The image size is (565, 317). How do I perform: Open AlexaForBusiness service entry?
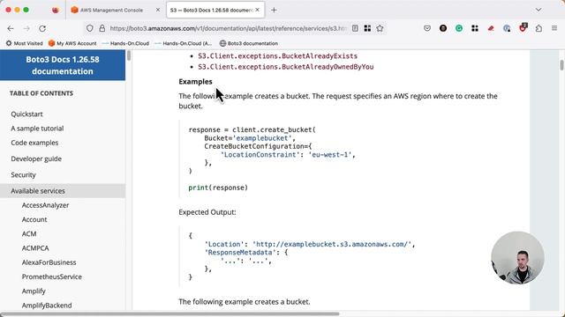click(49, 262)
